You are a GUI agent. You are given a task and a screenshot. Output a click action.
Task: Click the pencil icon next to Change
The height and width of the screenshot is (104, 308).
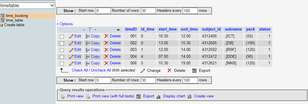pyautogui.click(x=143, y=71)
